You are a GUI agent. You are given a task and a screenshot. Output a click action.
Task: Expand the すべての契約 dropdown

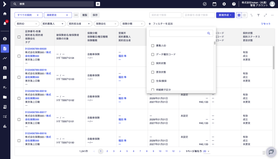[29, 15]
